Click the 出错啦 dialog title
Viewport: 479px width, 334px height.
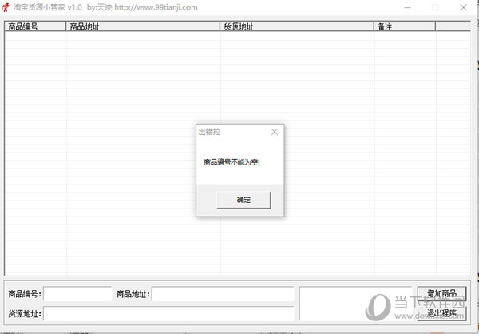coord(209,132)
